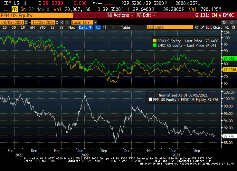Open the start date calendar picker icon
This screenshot has width=237, height=171.
pos(26,22)
